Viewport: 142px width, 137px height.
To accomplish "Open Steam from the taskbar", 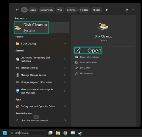I will (x=80, y=133).
